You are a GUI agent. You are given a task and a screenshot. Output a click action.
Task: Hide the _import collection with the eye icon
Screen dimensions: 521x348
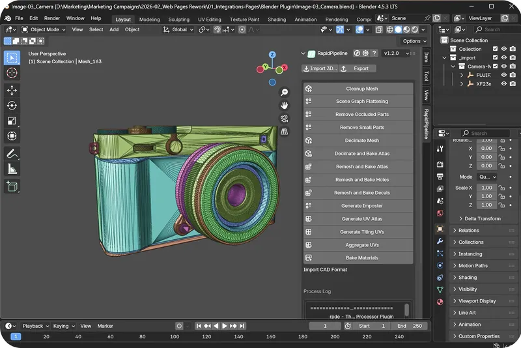504,57
